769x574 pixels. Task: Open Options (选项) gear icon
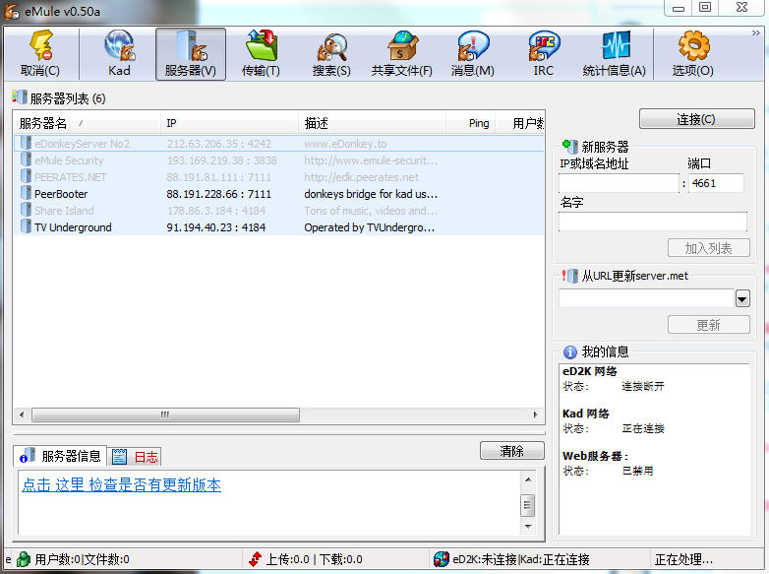pyautogui.click(x=693, y=53)
